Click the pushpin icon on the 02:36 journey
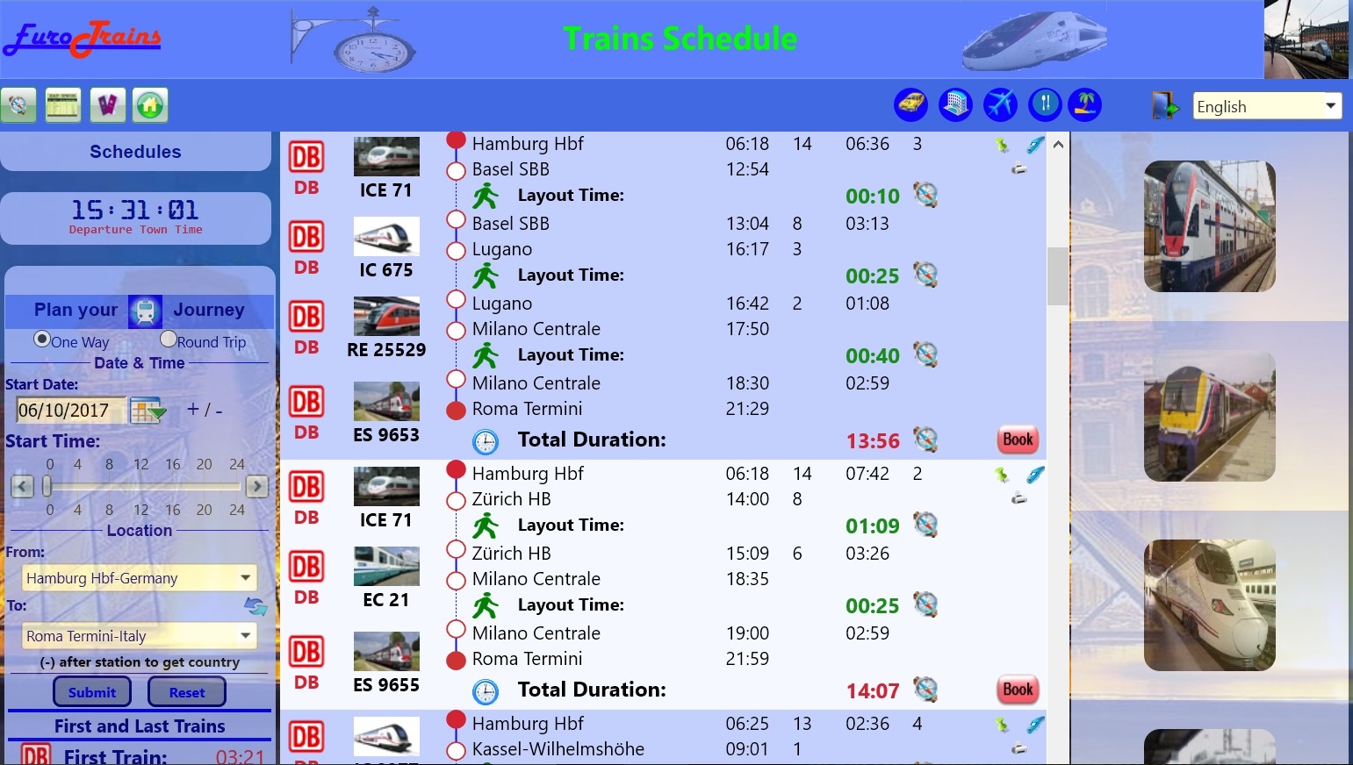1353x765 pixels. (1002, 725)
